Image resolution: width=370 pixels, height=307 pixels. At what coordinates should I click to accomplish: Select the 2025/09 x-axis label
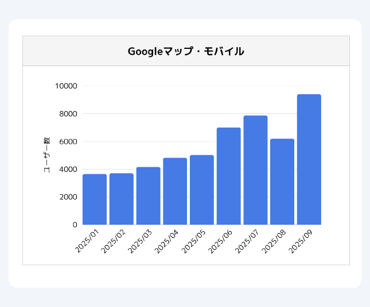click(302, 240)
